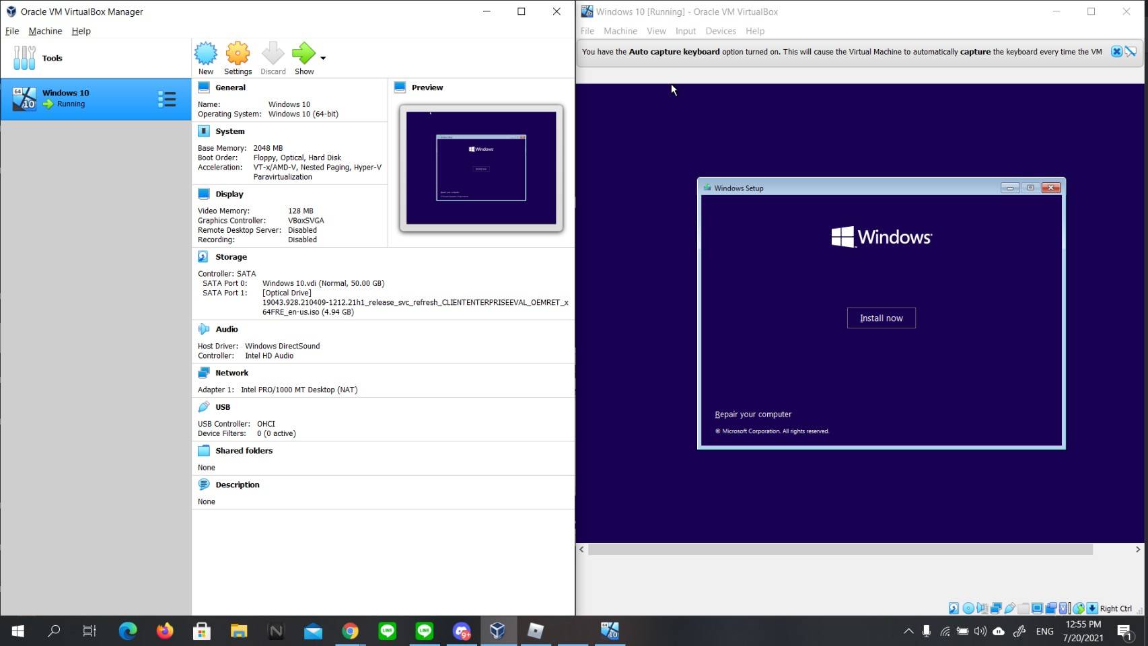The height and width of the screenshot is (646, 1148).
Task: Click the scroll right arrow in VM window
Action: click(x=1138, y=550)
